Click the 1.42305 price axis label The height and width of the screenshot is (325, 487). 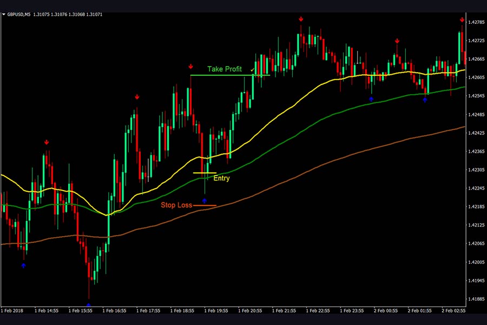[x=476, y=170]
